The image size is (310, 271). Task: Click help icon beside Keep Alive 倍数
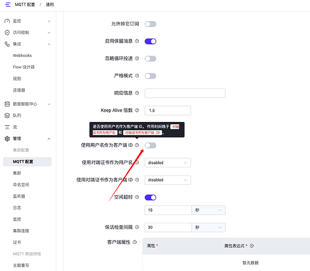pos(137,111)
